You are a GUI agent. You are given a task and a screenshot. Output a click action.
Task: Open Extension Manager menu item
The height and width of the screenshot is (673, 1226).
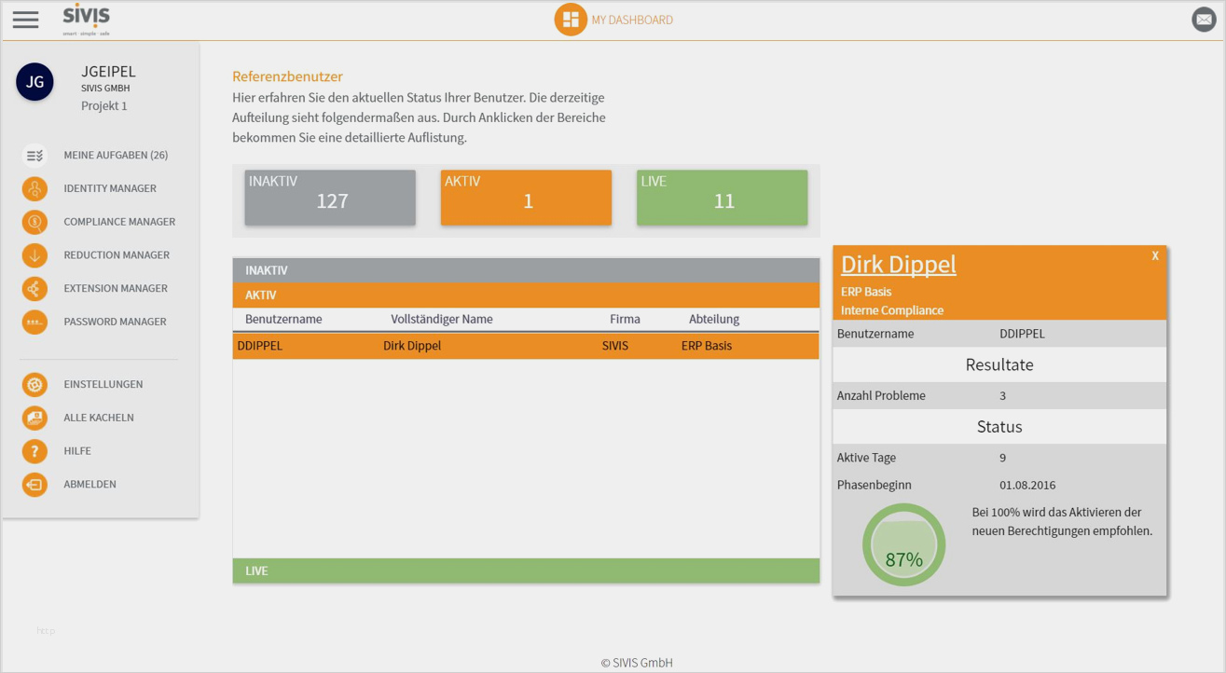116,289
